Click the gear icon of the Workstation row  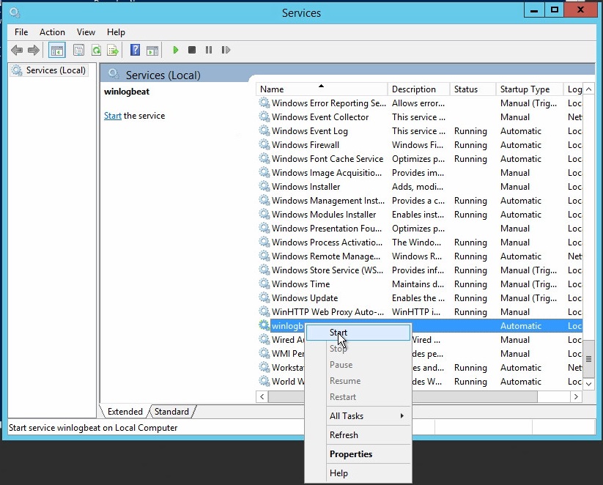click(264, 367)
